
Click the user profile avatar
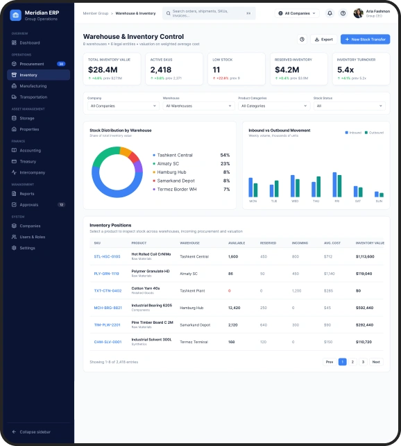(x=359, y=13)
